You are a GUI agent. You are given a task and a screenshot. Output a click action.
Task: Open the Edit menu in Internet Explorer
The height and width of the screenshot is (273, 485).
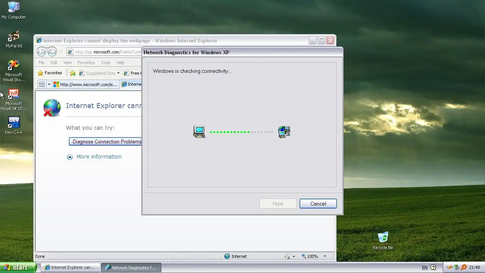(54, 63)
